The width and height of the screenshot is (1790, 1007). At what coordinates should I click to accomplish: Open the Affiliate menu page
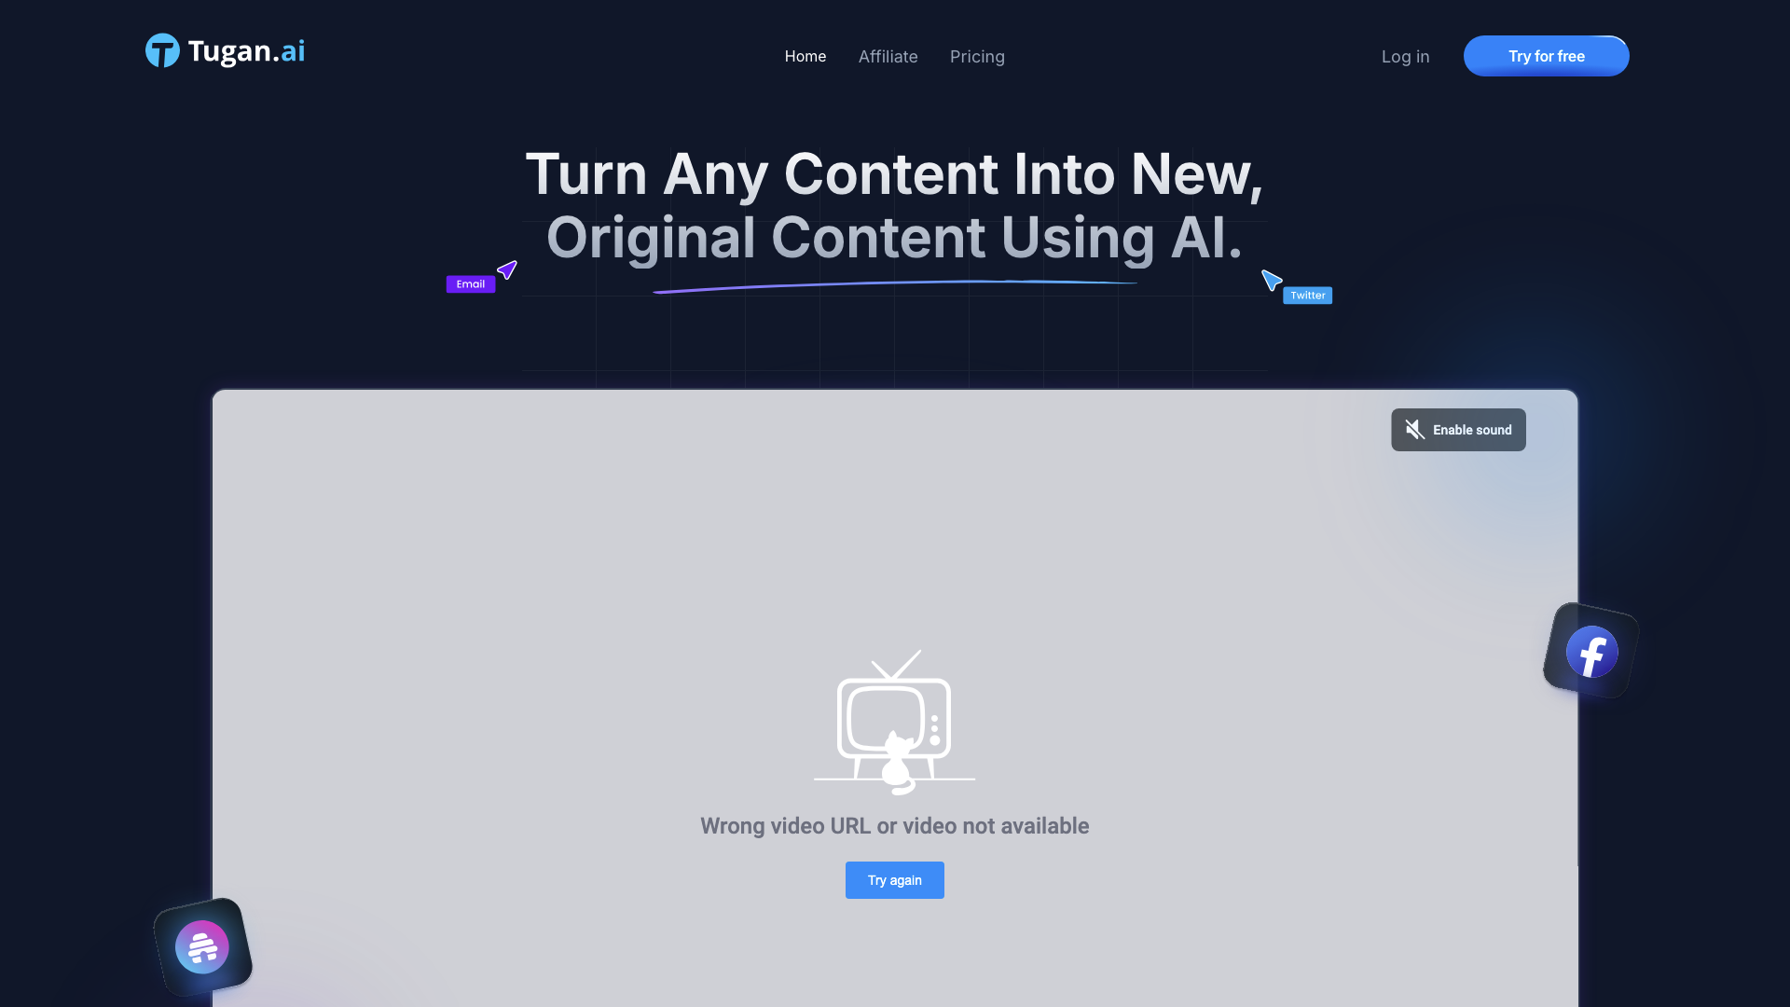[888, 55]
